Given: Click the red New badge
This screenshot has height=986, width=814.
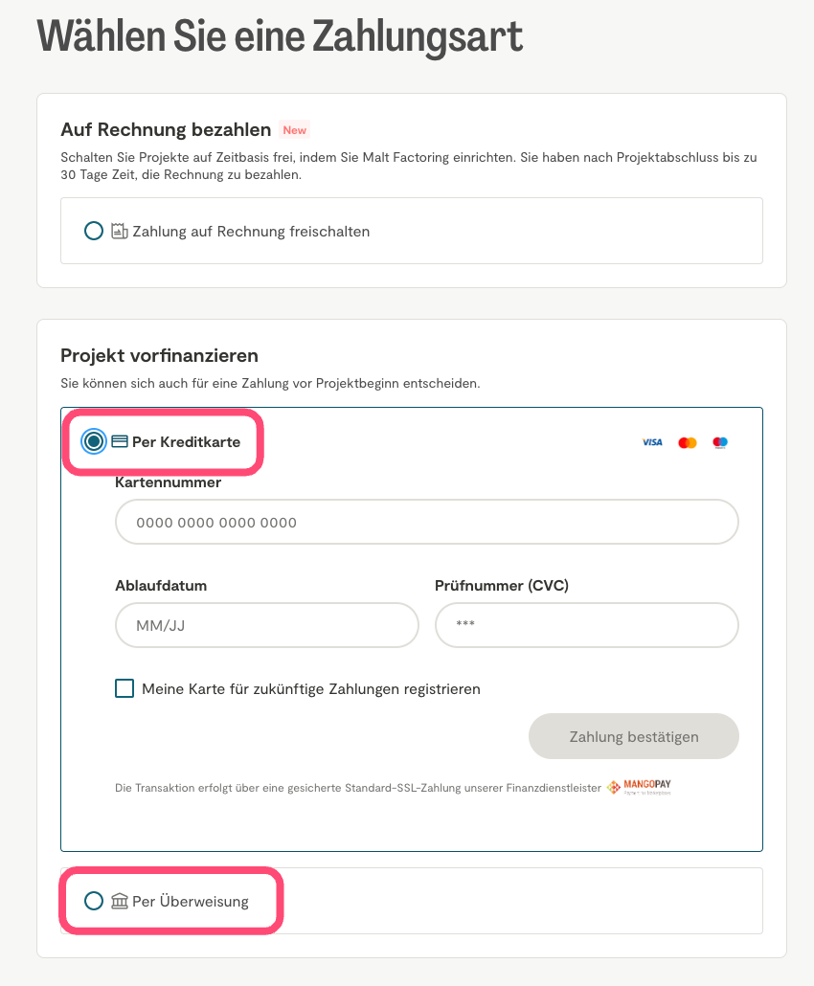Looking at the screenshot, I should (294, 130).
